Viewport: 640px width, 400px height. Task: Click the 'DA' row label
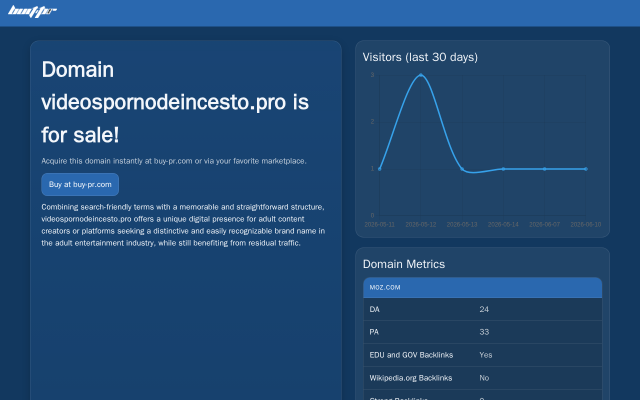click(374, 309)
